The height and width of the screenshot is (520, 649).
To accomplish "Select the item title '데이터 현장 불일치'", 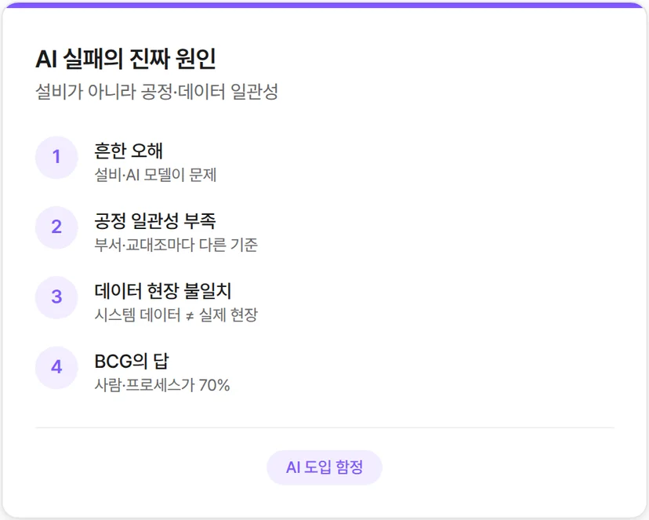I will tap(163, 291).
